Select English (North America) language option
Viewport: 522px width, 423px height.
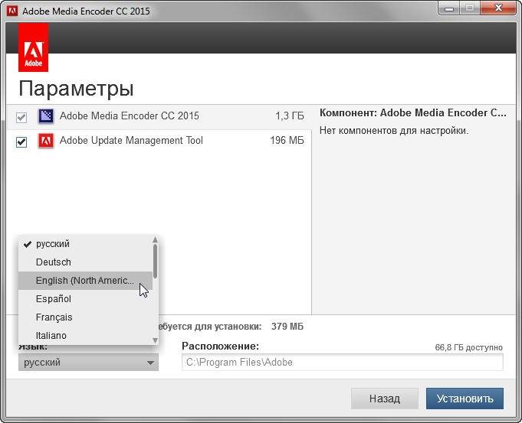(x=85, y=281)
